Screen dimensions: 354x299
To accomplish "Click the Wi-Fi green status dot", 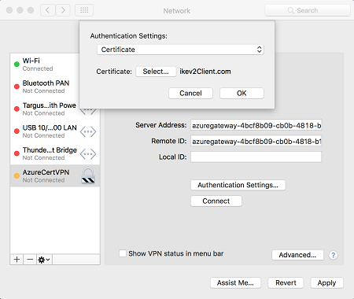I will point(17,65).
